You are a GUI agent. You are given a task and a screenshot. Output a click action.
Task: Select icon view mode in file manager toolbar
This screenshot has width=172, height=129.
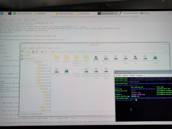[33, 52]
